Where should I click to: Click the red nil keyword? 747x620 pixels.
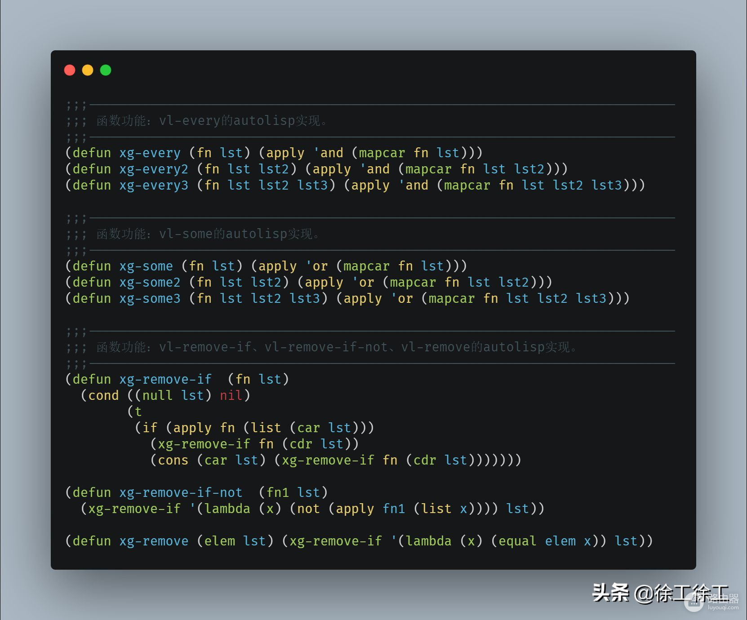coord(231,396)
